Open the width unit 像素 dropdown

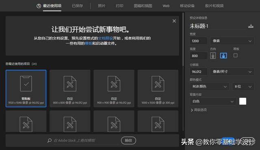(x=232, y=41)
